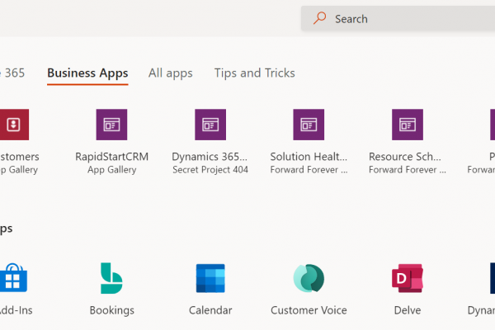
Task: Switch to the All apps tab
Action: coord(171,73)
